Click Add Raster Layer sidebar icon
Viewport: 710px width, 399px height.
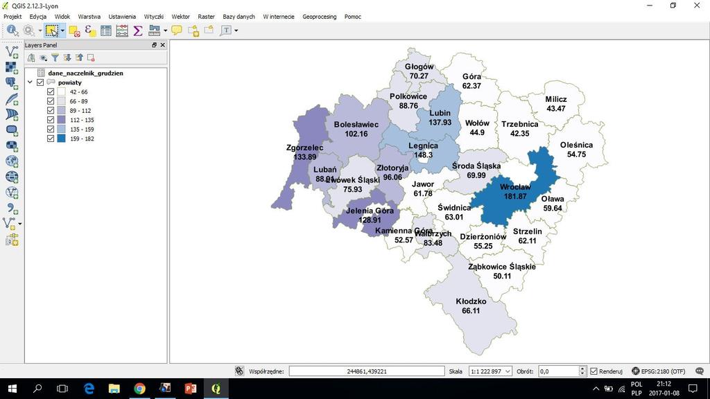click(12, 67)
